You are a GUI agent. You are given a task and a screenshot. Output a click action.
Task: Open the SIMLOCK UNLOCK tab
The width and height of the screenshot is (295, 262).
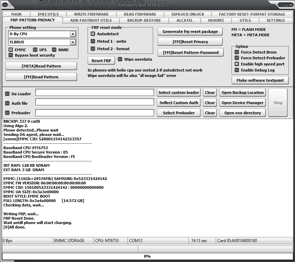188,14
